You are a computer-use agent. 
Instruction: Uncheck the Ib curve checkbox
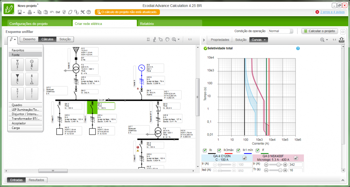click(205, 150)
